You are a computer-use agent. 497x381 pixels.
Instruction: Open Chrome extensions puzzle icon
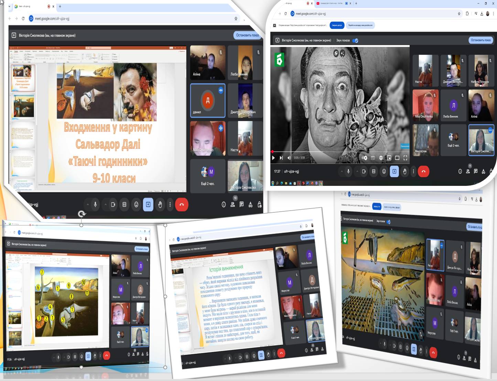[x=467, y=14]
